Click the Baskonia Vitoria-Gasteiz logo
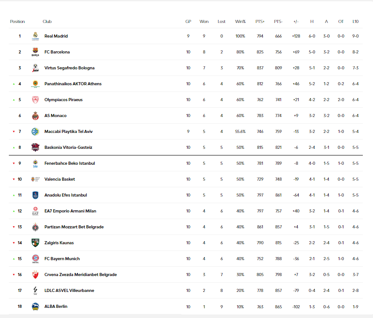 point(35,148)
